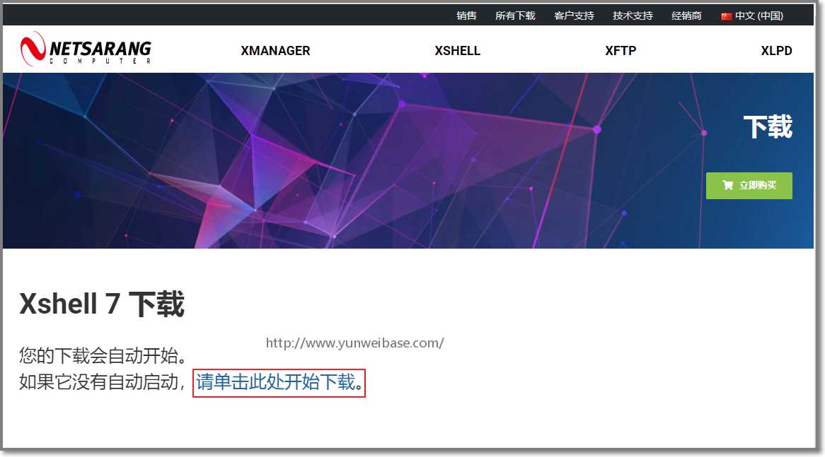
Task: Go to the XFTP product page
Action: (x=621, y=50)
